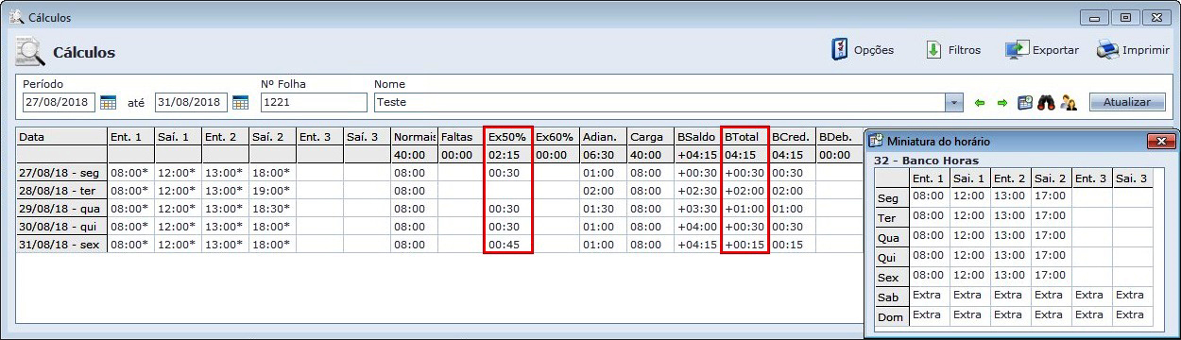Viewport: 1181px width, 340px height.
Task: Click the Seg row in Miniatura table
Action: coord(1013,197)
